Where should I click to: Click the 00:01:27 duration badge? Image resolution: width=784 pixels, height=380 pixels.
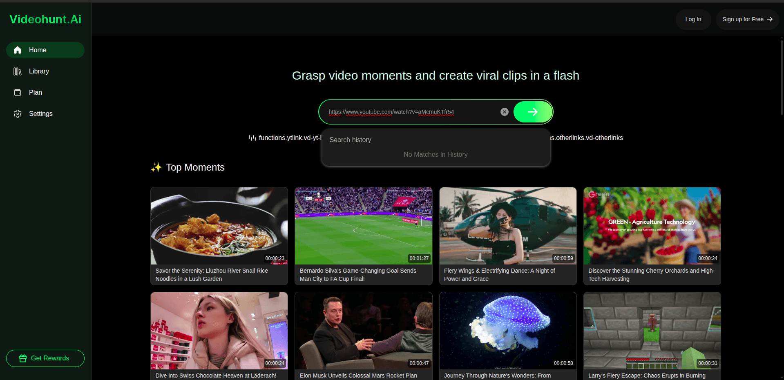(419, 258)
